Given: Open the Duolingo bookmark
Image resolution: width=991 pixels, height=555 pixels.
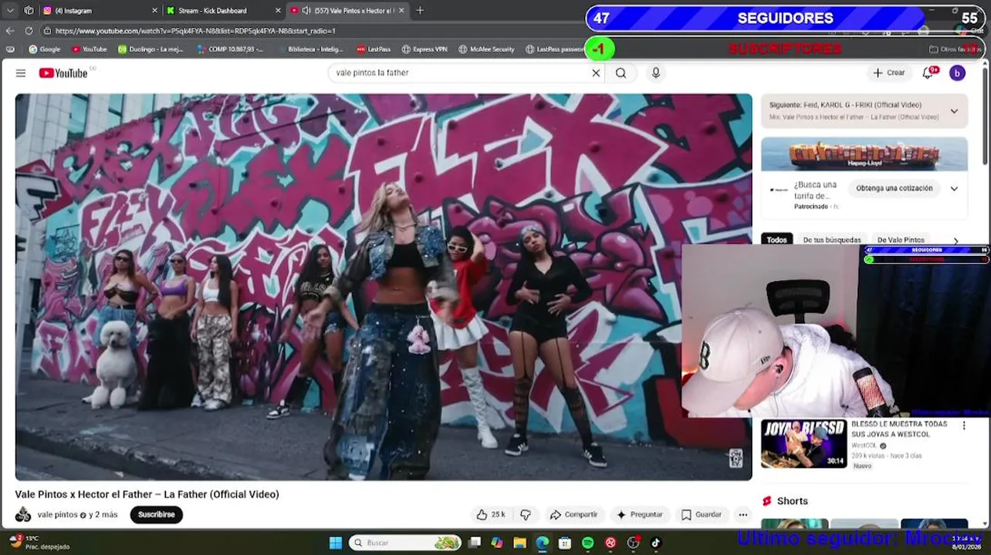Looking at the screenshot, I should pyautogui.click(x=151, y=49).
